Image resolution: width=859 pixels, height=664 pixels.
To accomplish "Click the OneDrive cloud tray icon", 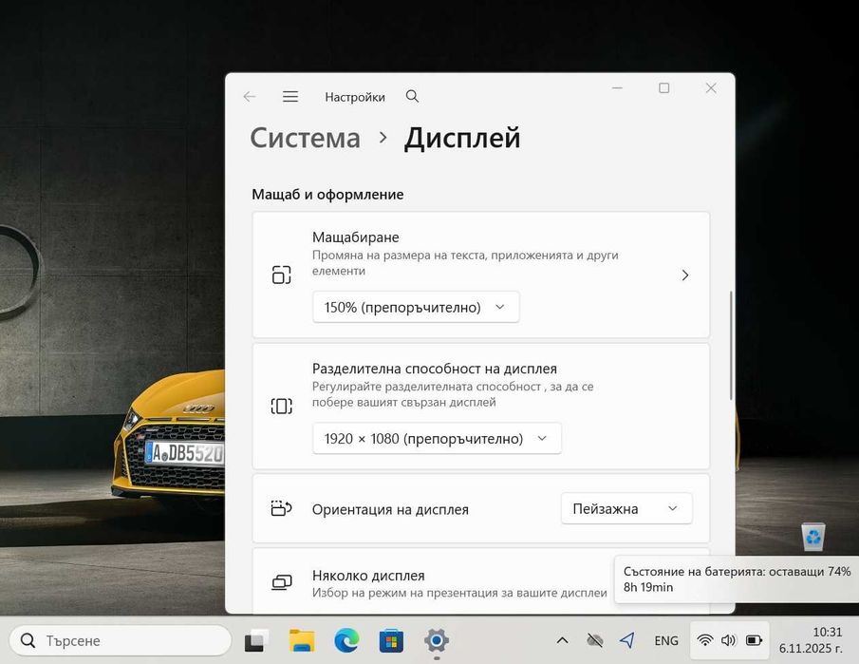I will [x=594, y=640].
